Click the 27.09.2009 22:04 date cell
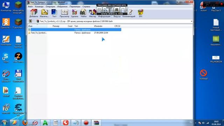Viewport: 224px width, 126px height. point(101,33)
